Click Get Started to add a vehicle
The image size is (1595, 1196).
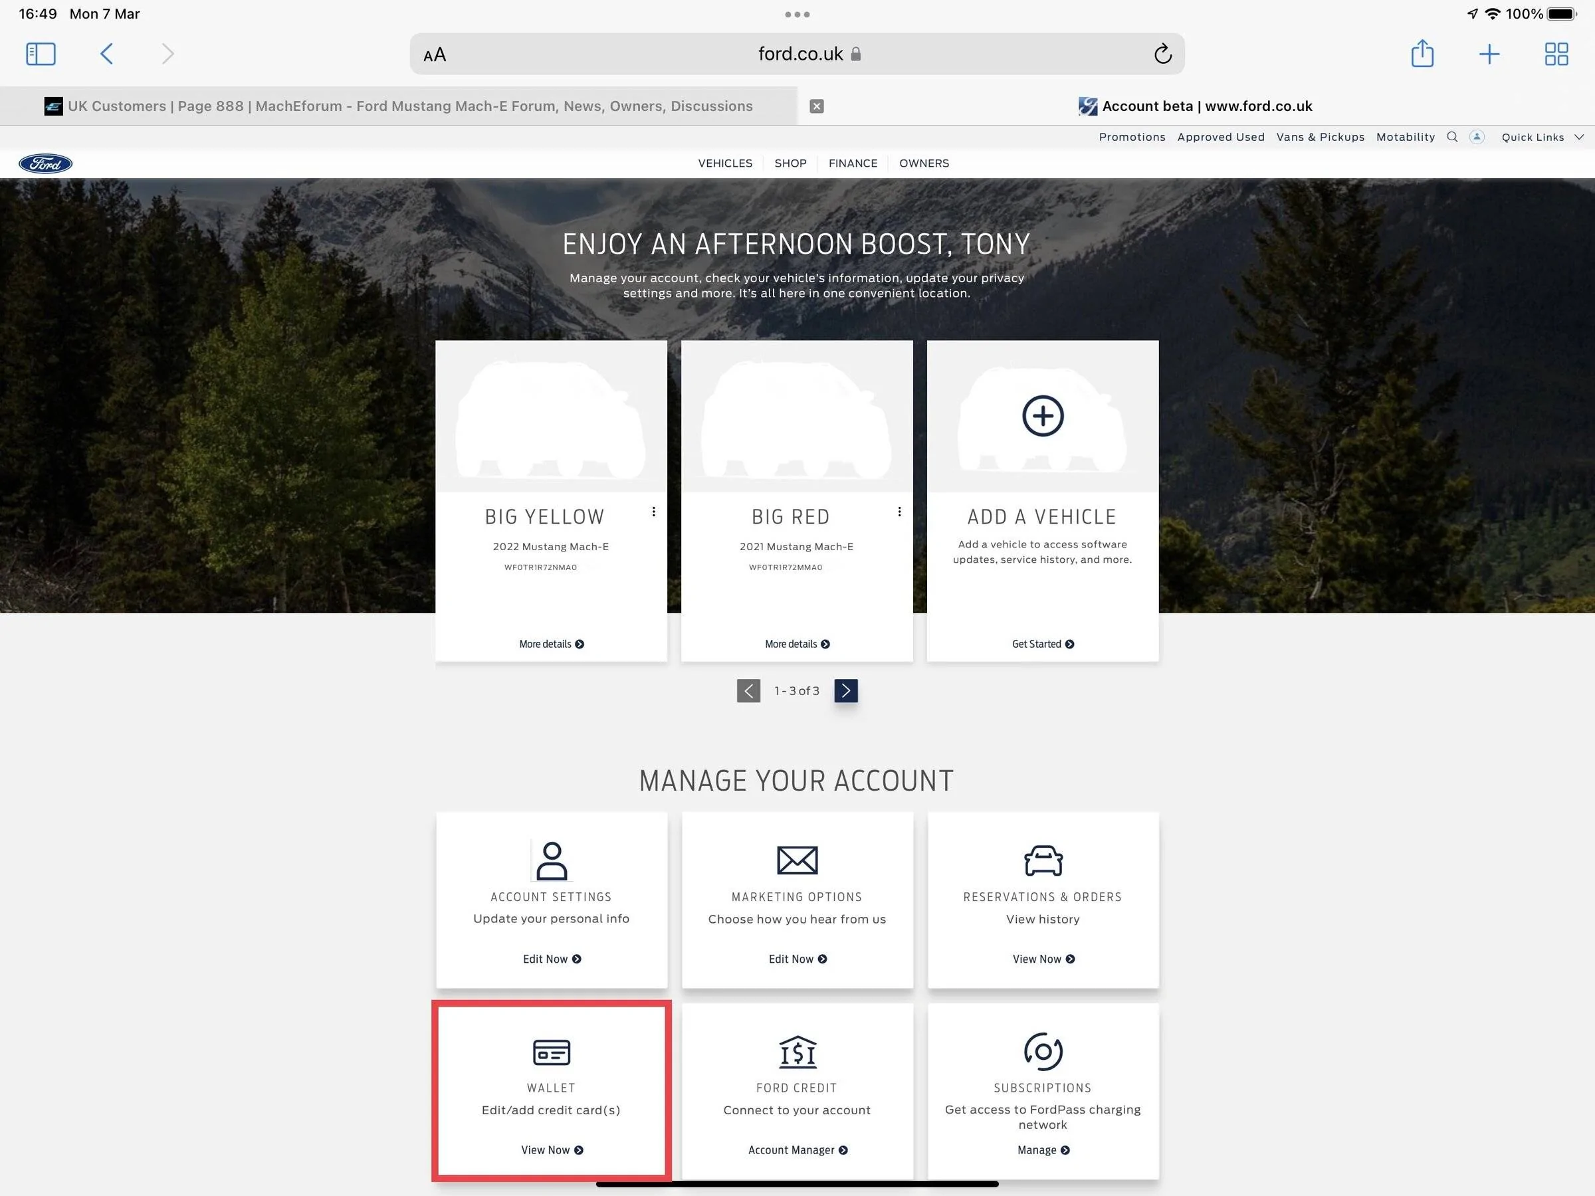click(1043, 645)
